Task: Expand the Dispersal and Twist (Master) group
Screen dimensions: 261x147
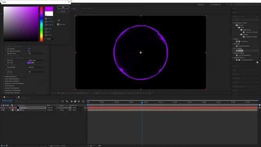Action: coord(4,83)
